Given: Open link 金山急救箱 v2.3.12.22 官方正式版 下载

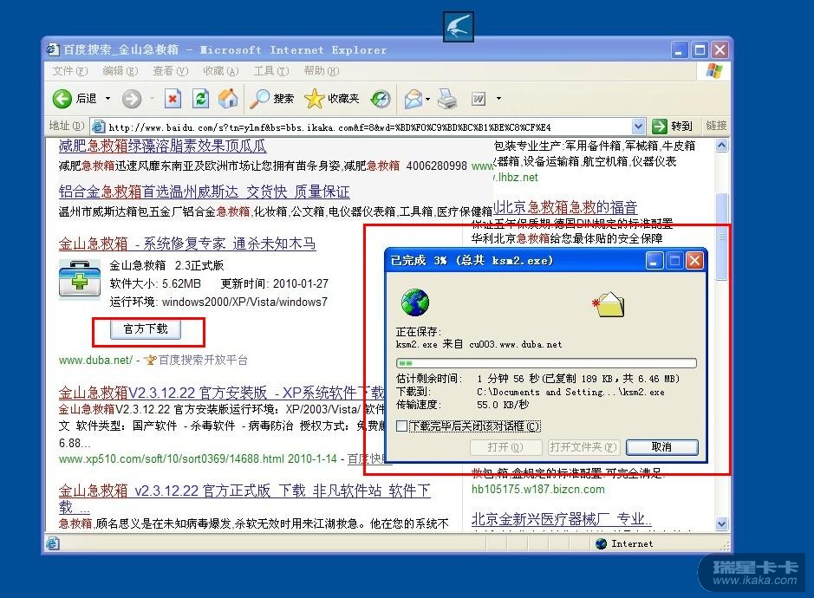Looking at the screenshot, I should point(244,491).
